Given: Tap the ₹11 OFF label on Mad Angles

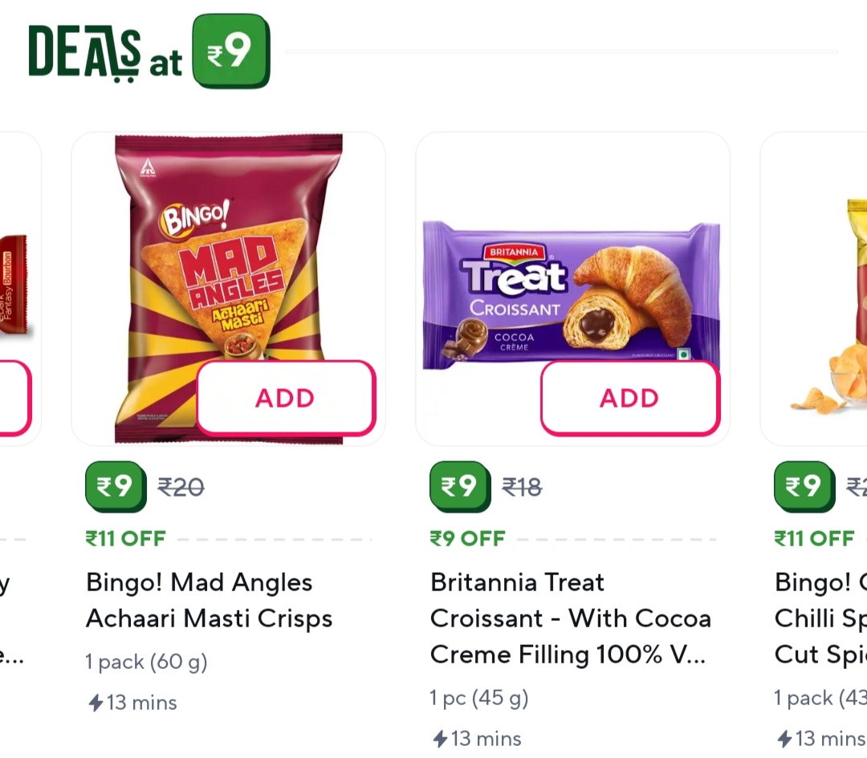Looking at the screenshot, I should [125, 539].
